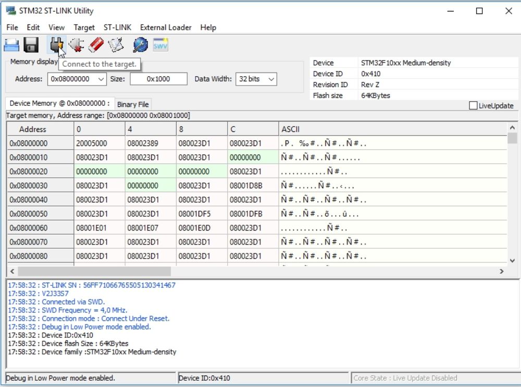This screenshot has height=387, width=521.
Task: Click the Open file toolbar icon
Action: [11, 45]
